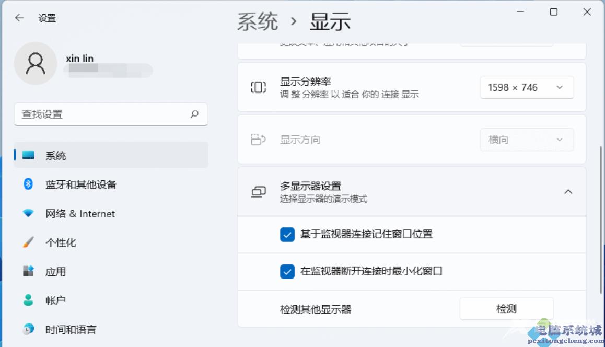Image resolution: width=605 pixels, height=347 pixels.
Task: Collapse the 多显示器设置 section
Action: (568, 192)
